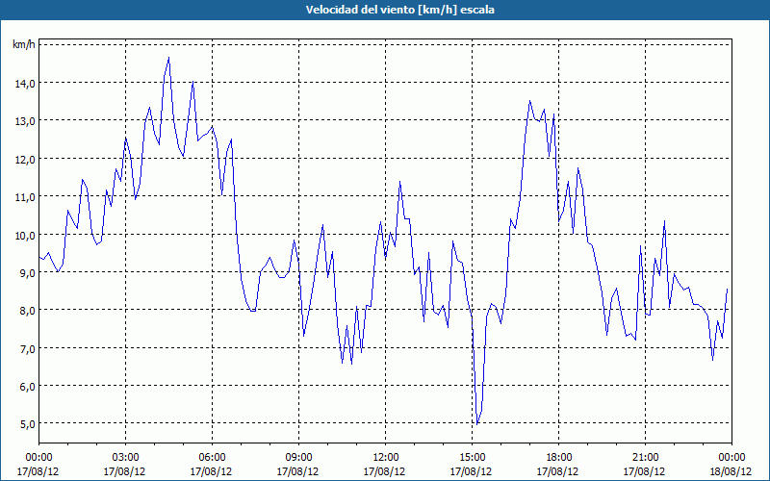Select the "18:00" time label
This screenshot has width=770, height=481.
pyautogui.click(x=558, y=458)
